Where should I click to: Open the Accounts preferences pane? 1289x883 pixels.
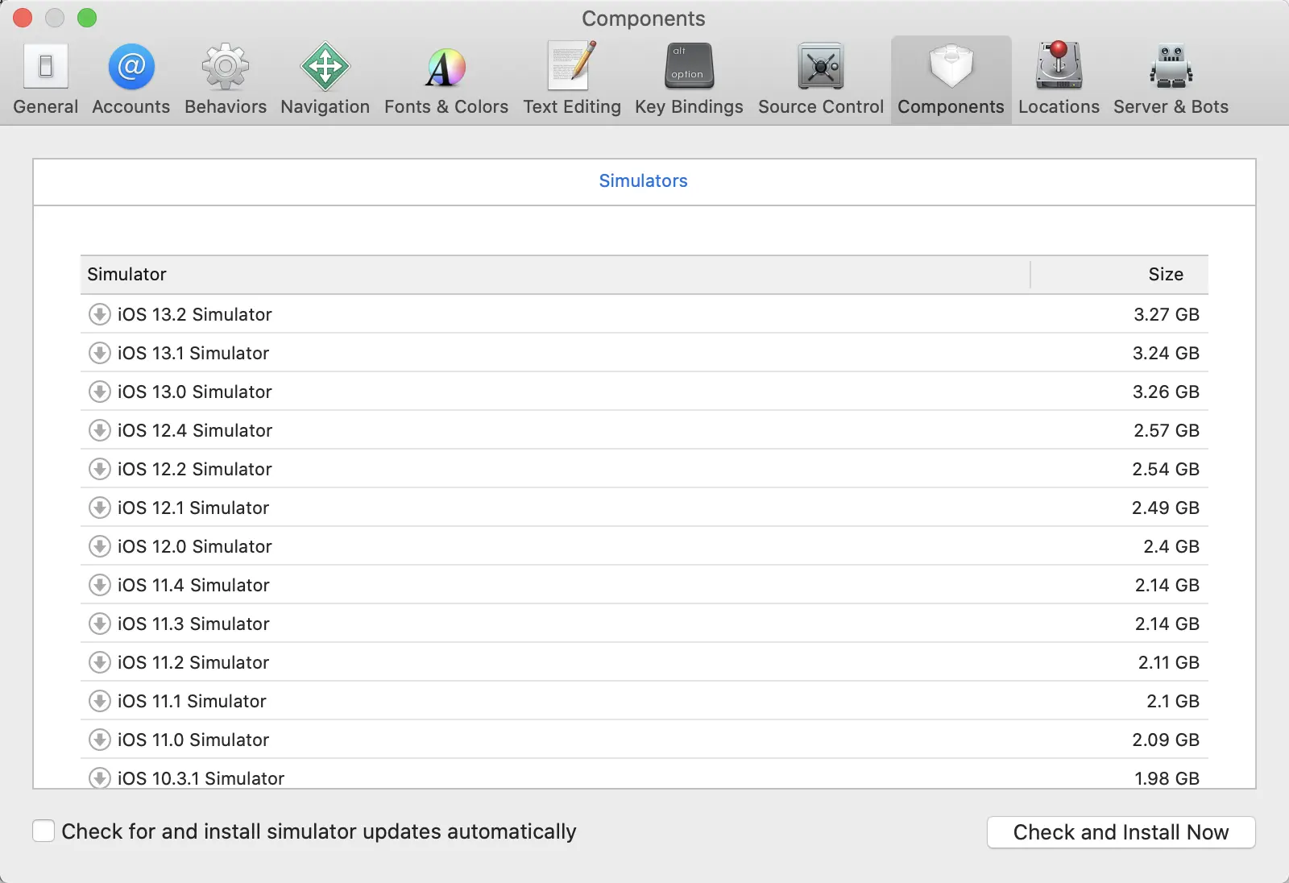click(131, 80)
